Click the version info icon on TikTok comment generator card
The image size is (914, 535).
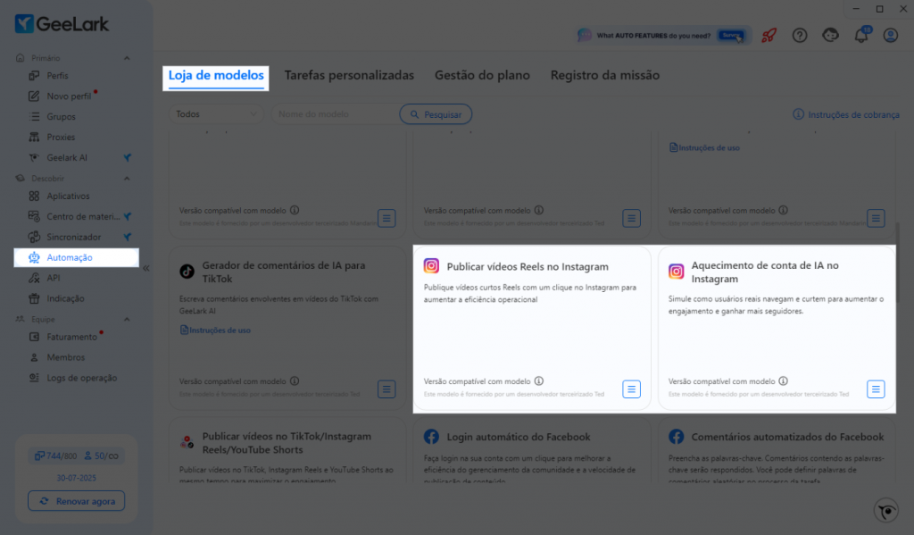(x=295, y=381)
